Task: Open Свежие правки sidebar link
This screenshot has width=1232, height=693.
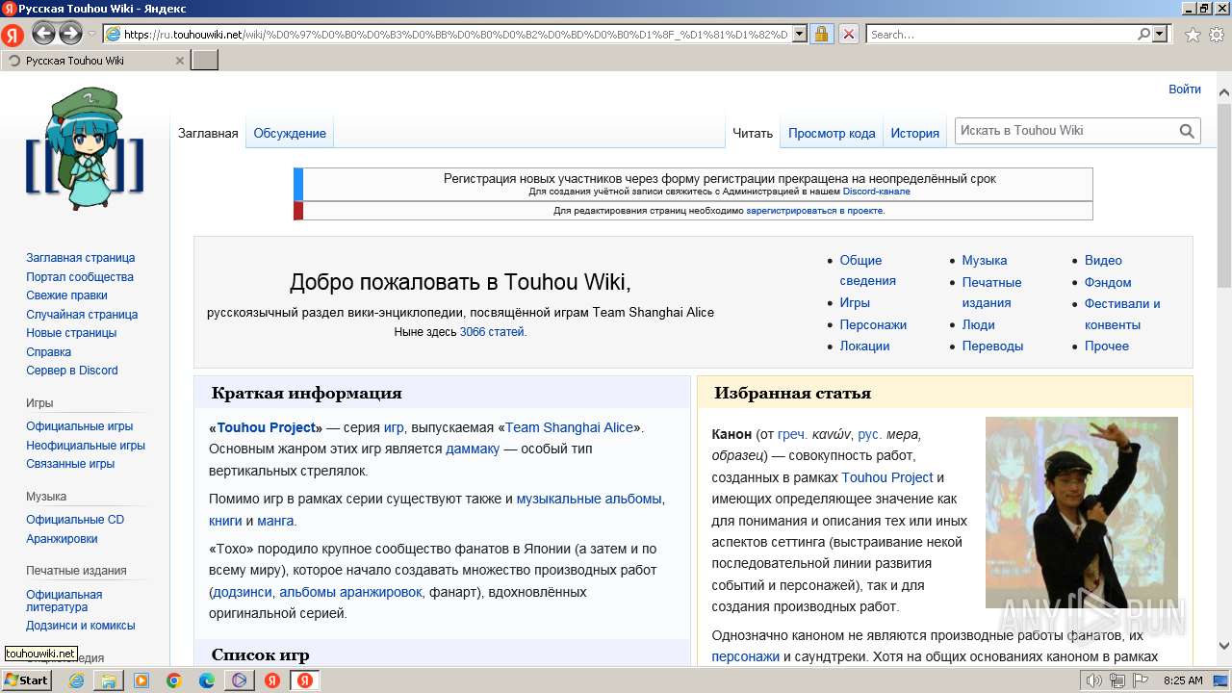Action: coord(66,295)
